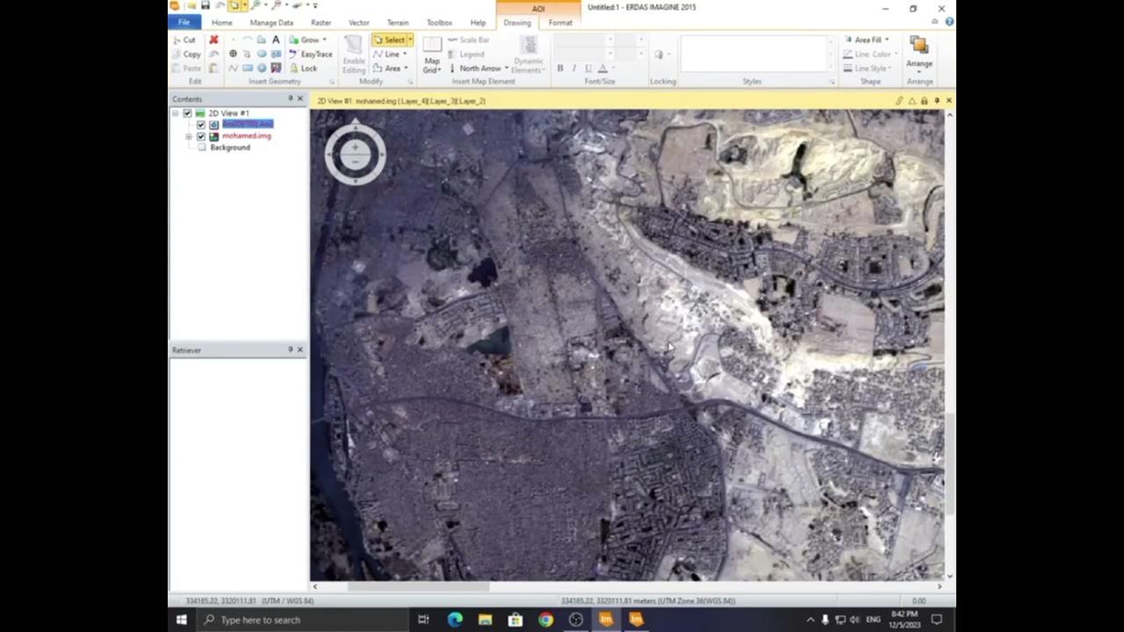Click the help question mark icon
Screen dimensions: 1124x632
949,22
